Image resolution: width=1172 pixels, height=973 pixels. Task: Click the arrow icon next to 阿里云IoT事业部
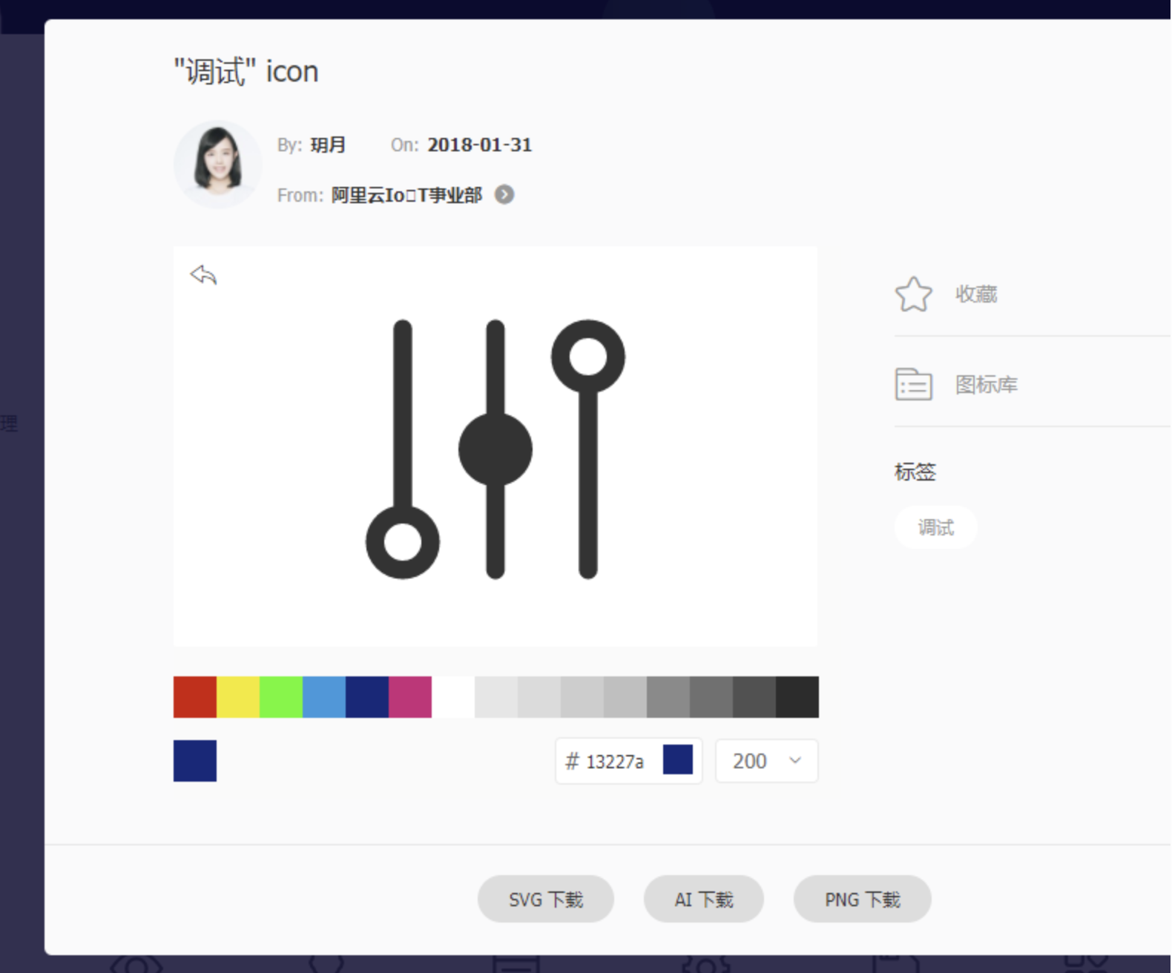504,194
